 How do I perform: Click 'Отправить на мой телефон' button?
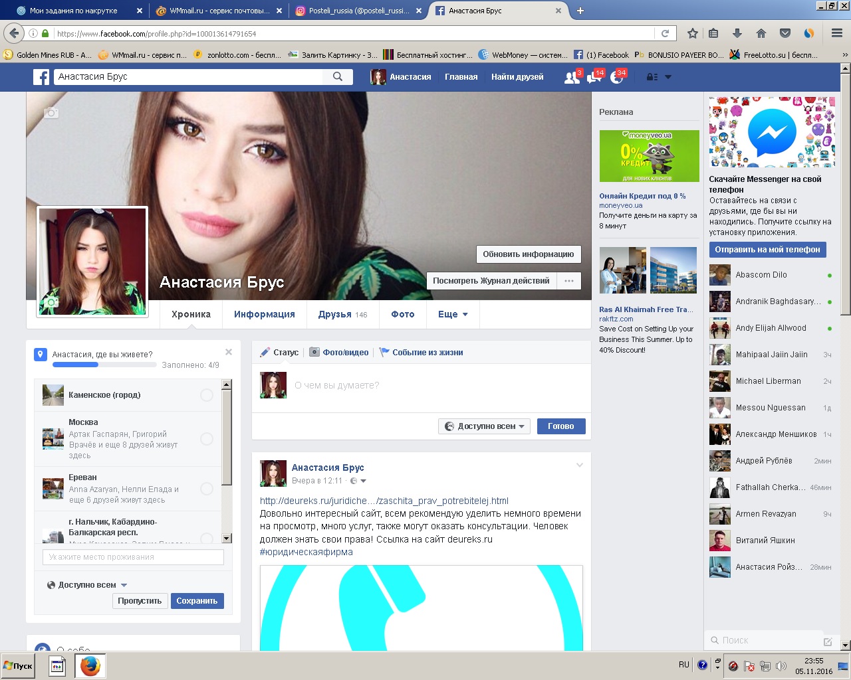click(767, 250)
